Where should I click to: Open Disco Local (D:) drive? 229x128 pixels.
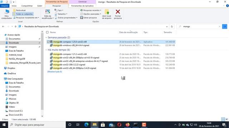tap(16, 115)
